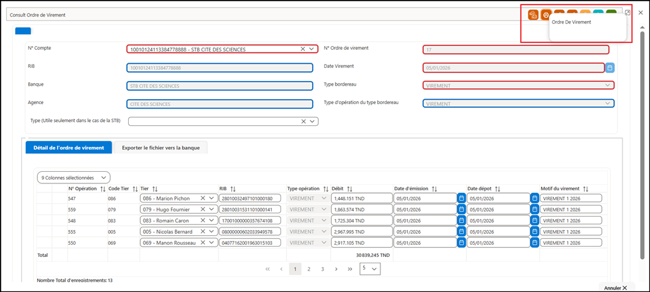The height and width of the screenshot is (292, 650).
Task: Expand the Type (STB only) dropdown arrow
Action: pyautogui.click(x=312, y=121)
